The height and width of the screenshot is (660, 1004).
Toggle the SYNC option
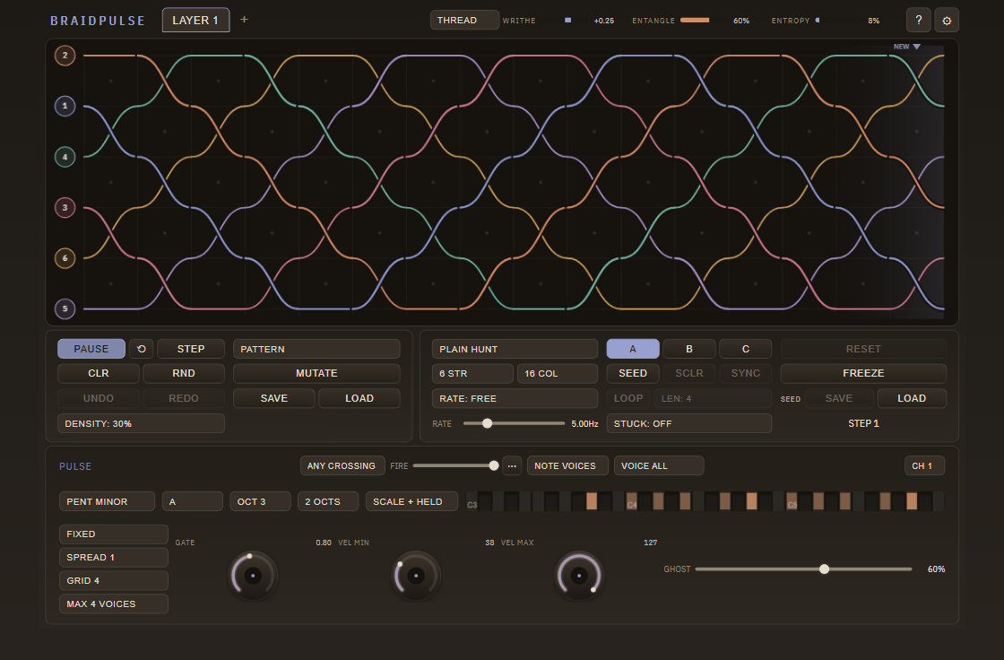tap(745, 373)
